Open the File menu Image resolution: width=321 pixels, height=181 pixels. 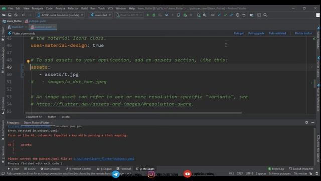(10, 8)
